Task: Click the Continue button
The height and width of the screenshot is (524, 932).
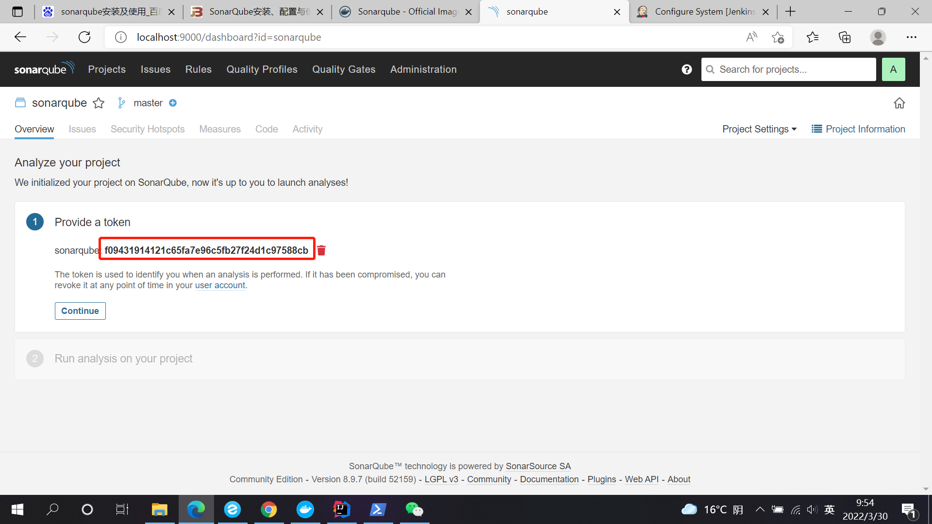Action: coord(80,311)
